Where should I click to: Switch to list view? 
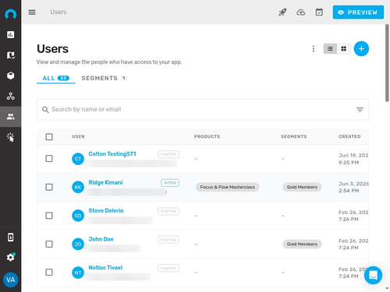point(330,49)
